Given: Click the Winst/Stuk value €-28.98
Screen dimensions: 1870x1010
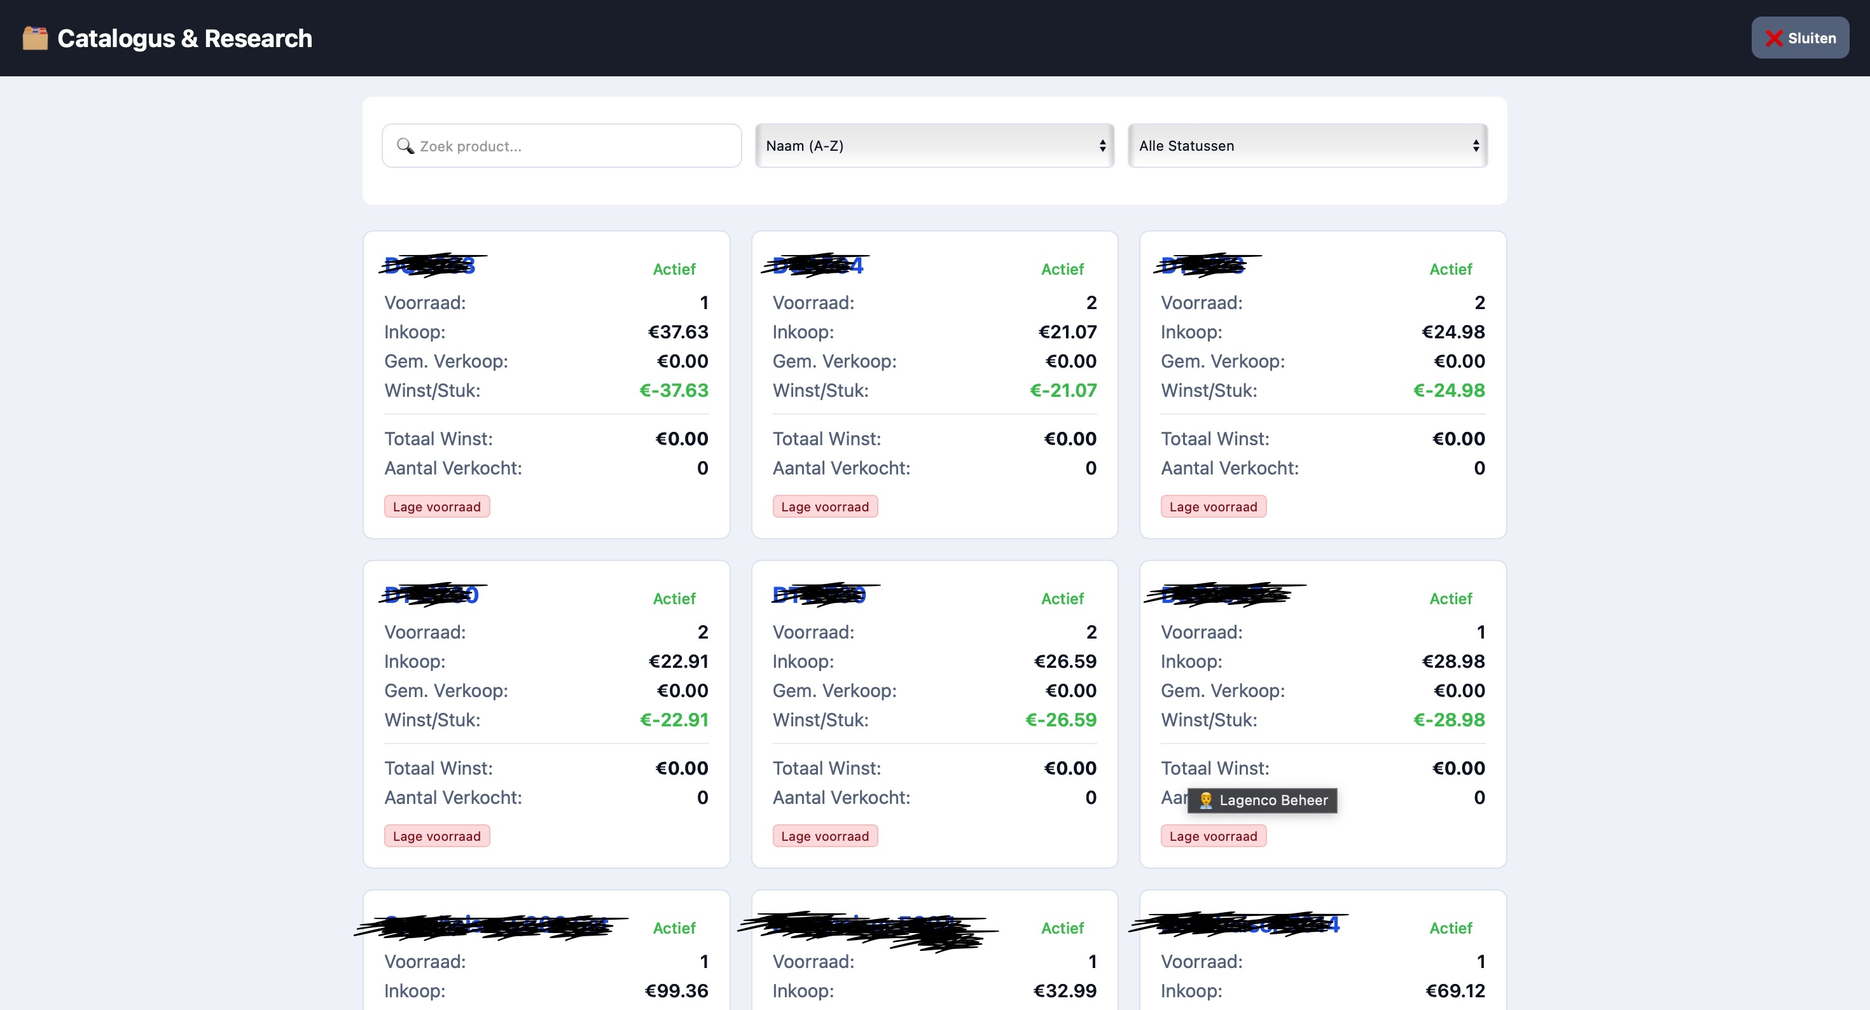Looking at the screenshot, I should (x=1449, y=720).
